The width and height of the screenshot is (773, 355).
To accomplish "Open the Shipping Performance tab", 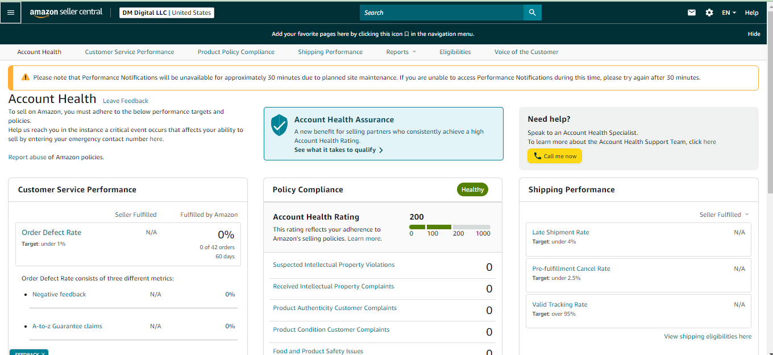I will 330,52.
